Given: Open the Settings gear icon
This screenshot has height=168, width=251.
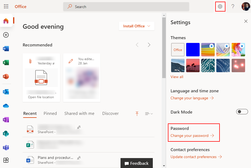Looking at the screenshot, I should tap(220, 6).
